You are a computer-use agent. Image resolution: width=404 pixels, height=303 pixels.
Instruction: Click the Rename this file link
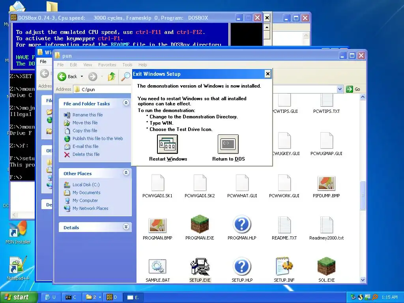point(88,115)
